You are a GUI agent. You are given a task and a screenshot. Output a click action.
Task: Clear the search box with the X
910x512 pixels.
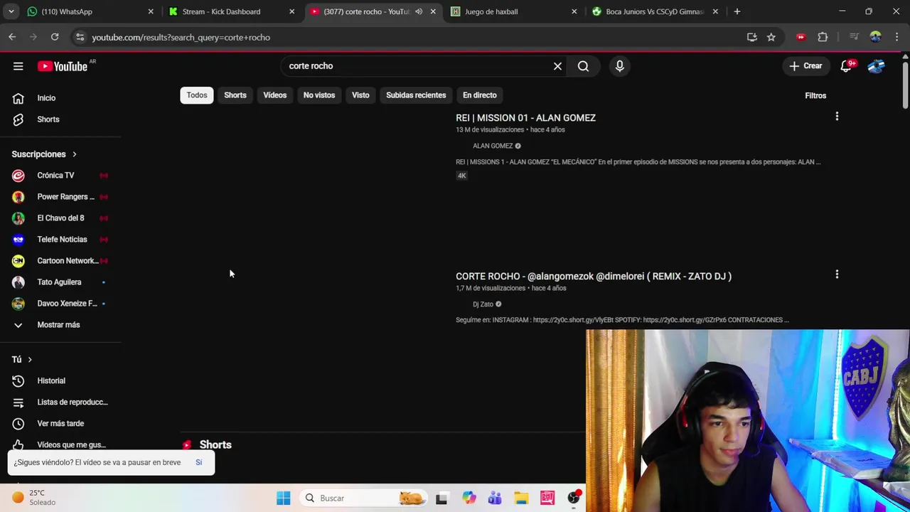tap(557, 66)
